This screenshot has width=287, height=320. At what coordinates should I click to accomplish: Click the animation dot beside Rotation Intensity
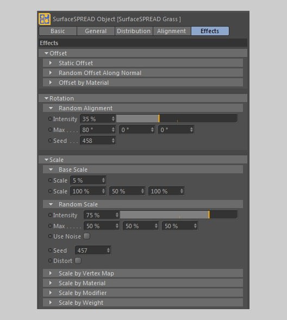click(50, 118)
